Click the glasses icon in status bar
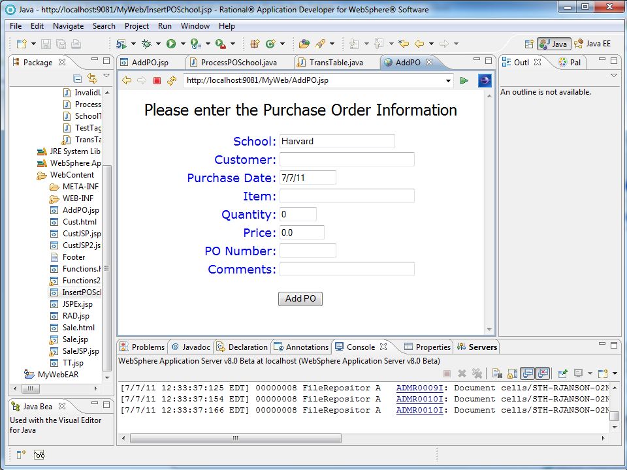Screen dimensions: 627x470 coord(39,454)
